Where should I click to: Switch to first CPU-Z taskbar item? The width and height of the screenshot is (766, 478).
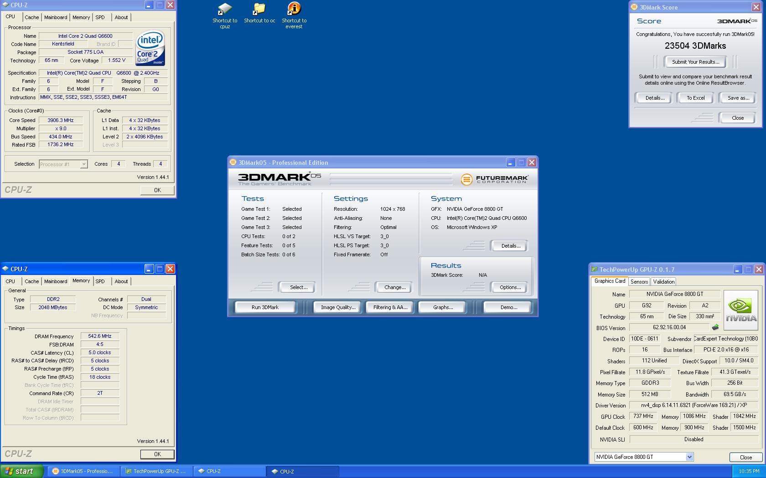(x=230, y=471)
